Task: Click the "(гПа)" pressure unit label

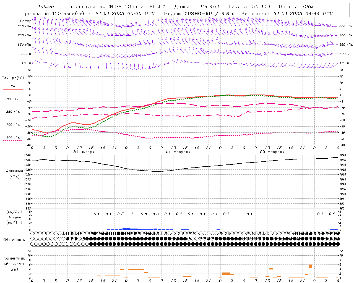Action: 14,177
